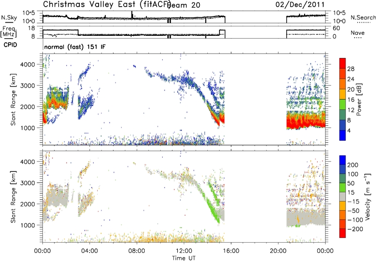Click the 'normal (fast) 151 IF' mode text
This screenshot has width=376, height=261.
75,47
